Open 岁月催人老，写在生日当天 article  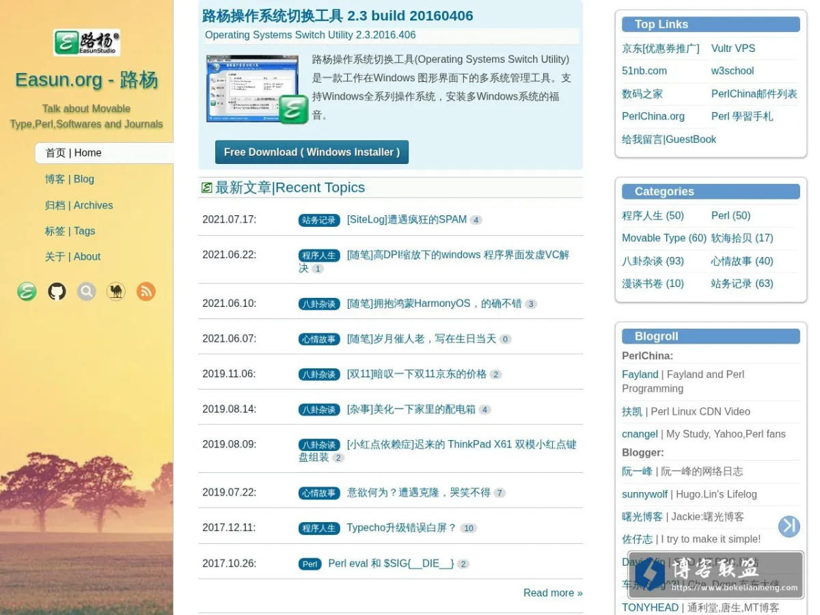click(x=422, y=339)
